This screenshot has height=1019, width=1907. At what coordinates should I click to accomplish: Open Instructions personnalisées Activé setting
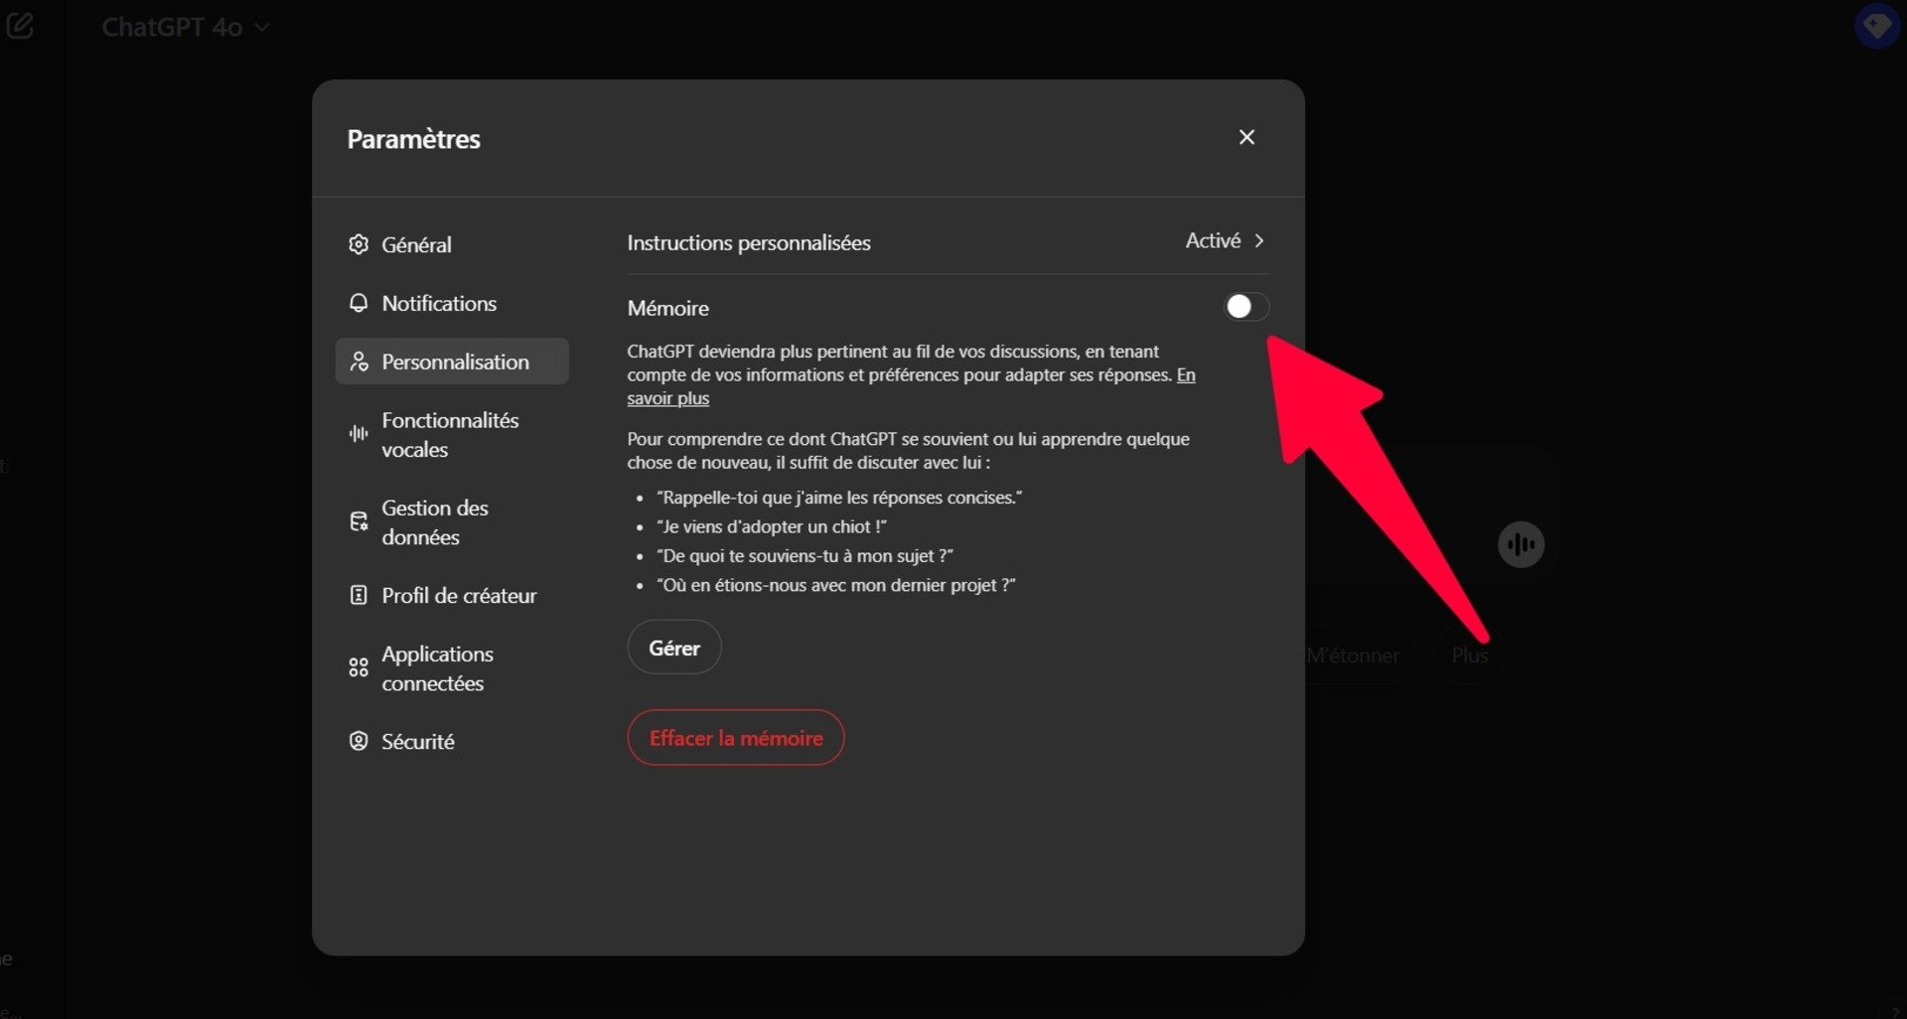coord(1213,241)
